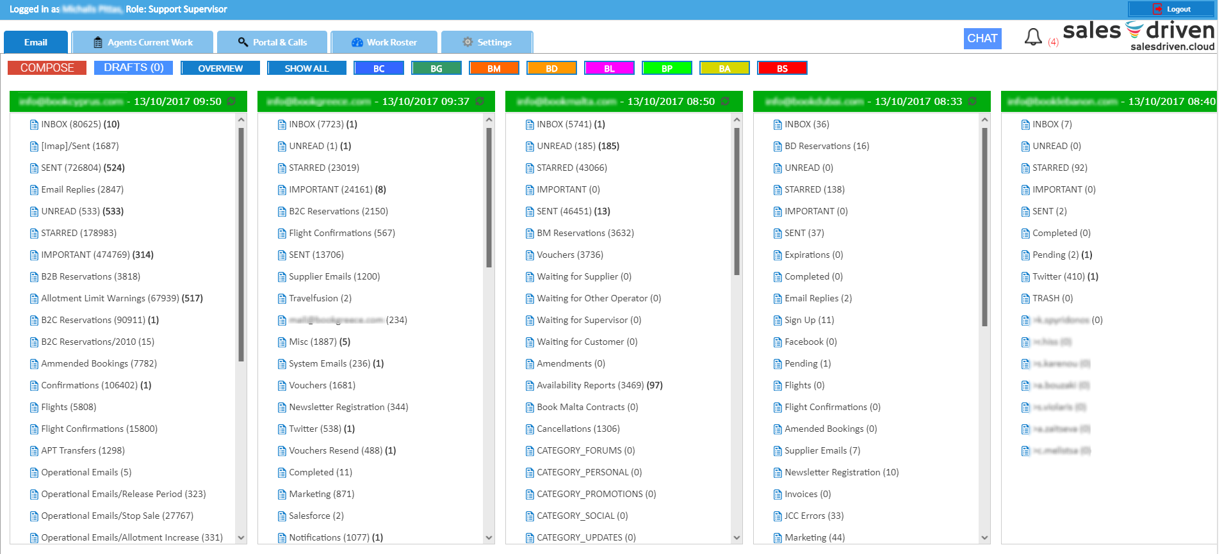Open Confirmations (106402) folder
The width and height of the screenshot is (1222, 554).
(x=97, y=385)
